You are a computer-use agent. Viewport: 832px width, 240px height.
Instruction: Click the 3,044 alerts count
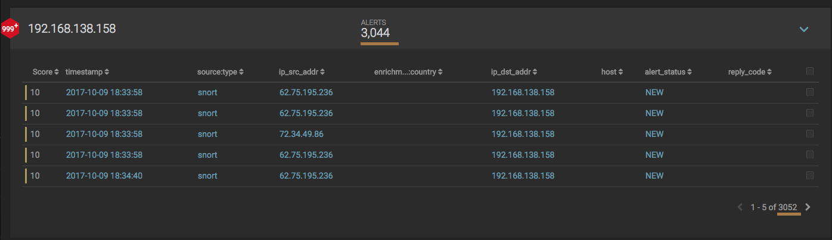tap(375, 33)
